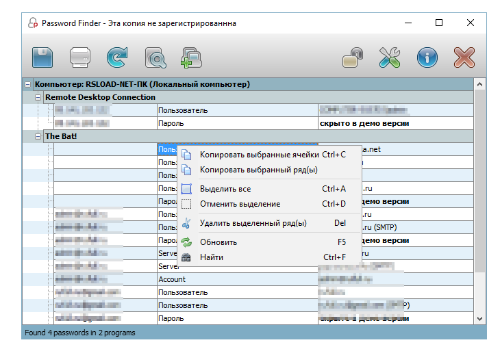This screenshot has height=349, width=500.
Task: Click the dashed deselect icon in context menu
Action: [x=186, y=204]
